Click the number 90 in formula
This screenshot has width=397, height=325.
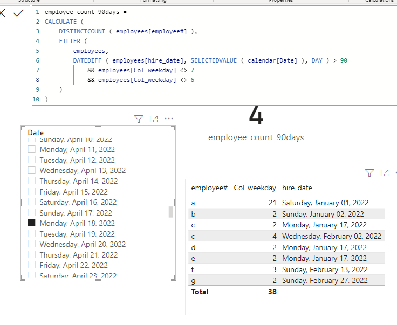point(344,61)
